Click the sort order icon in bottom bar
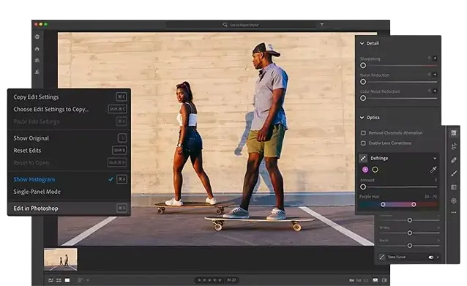This screenshot has width=467, height=286. pos(80,280)
